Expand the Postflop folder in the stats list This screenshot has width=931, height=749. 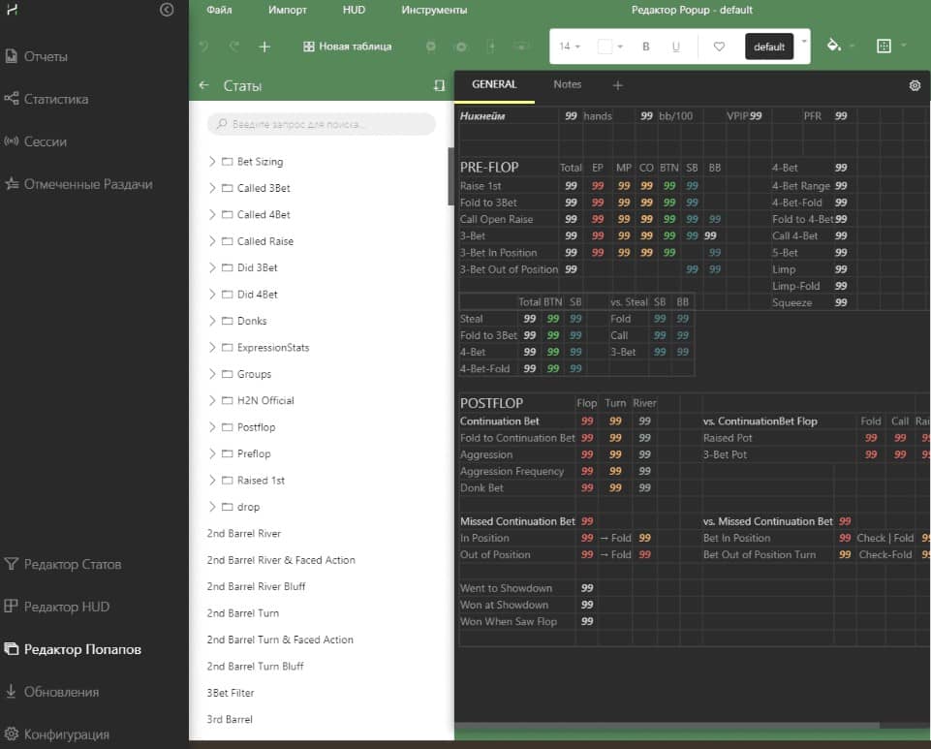point(212,427)
